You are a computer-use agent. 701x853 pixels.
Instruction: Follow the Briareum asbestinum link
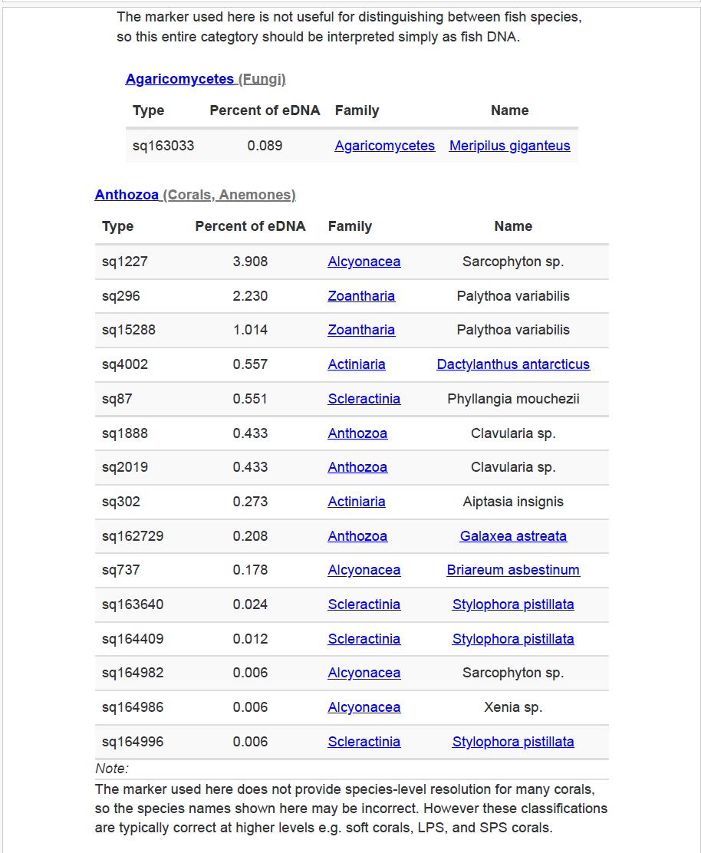point(513,570)
